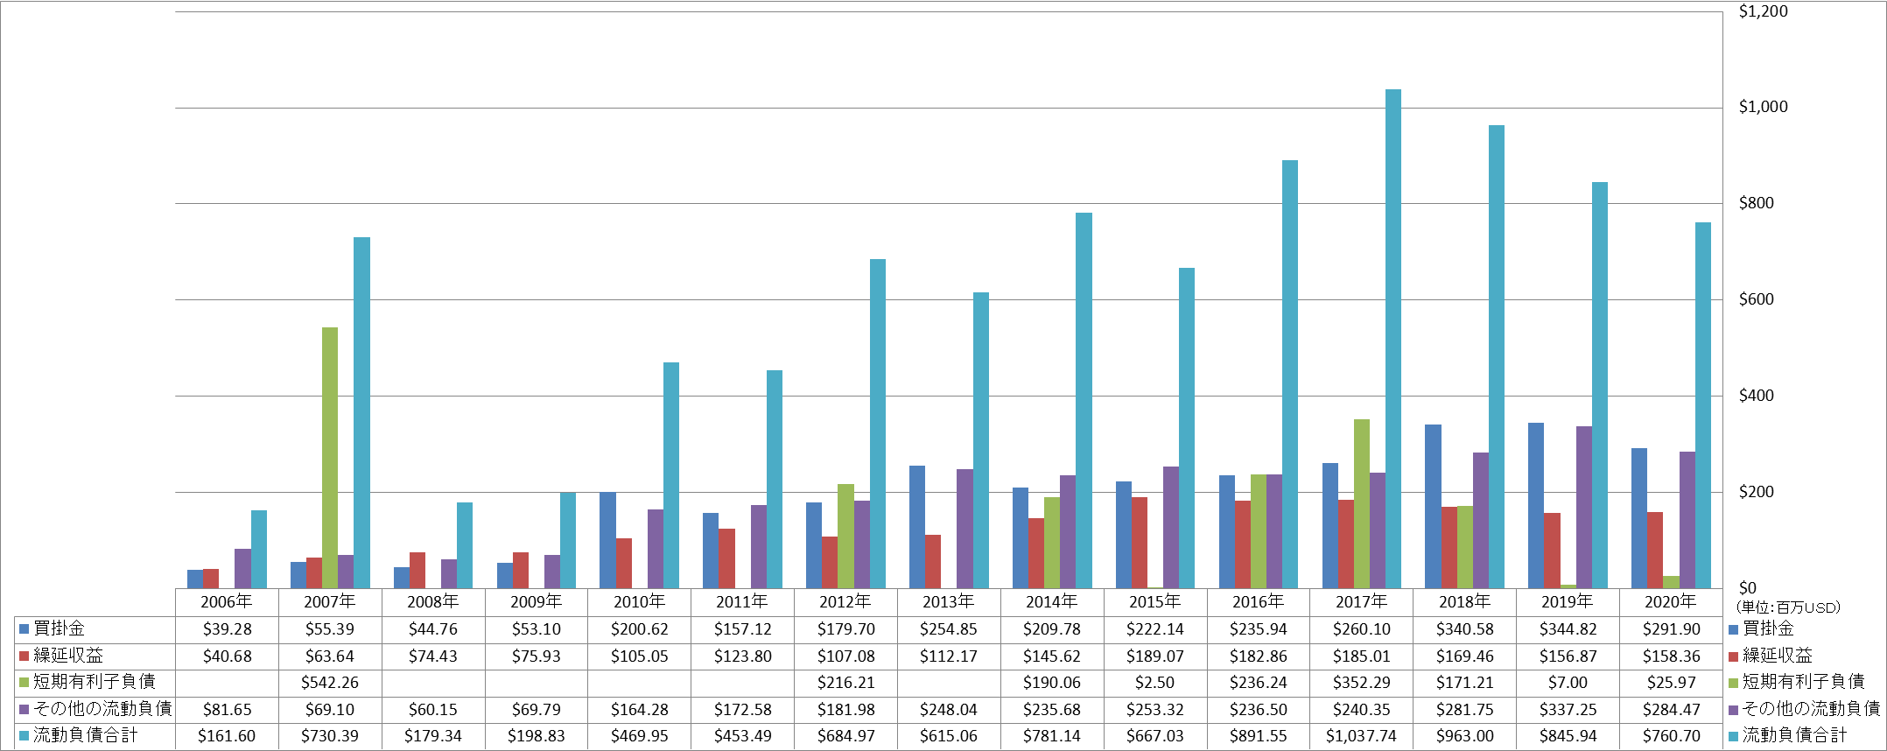Screen dimensions: 1887x751
Task: Click the $200 axis label
Action: [1756, 492]
